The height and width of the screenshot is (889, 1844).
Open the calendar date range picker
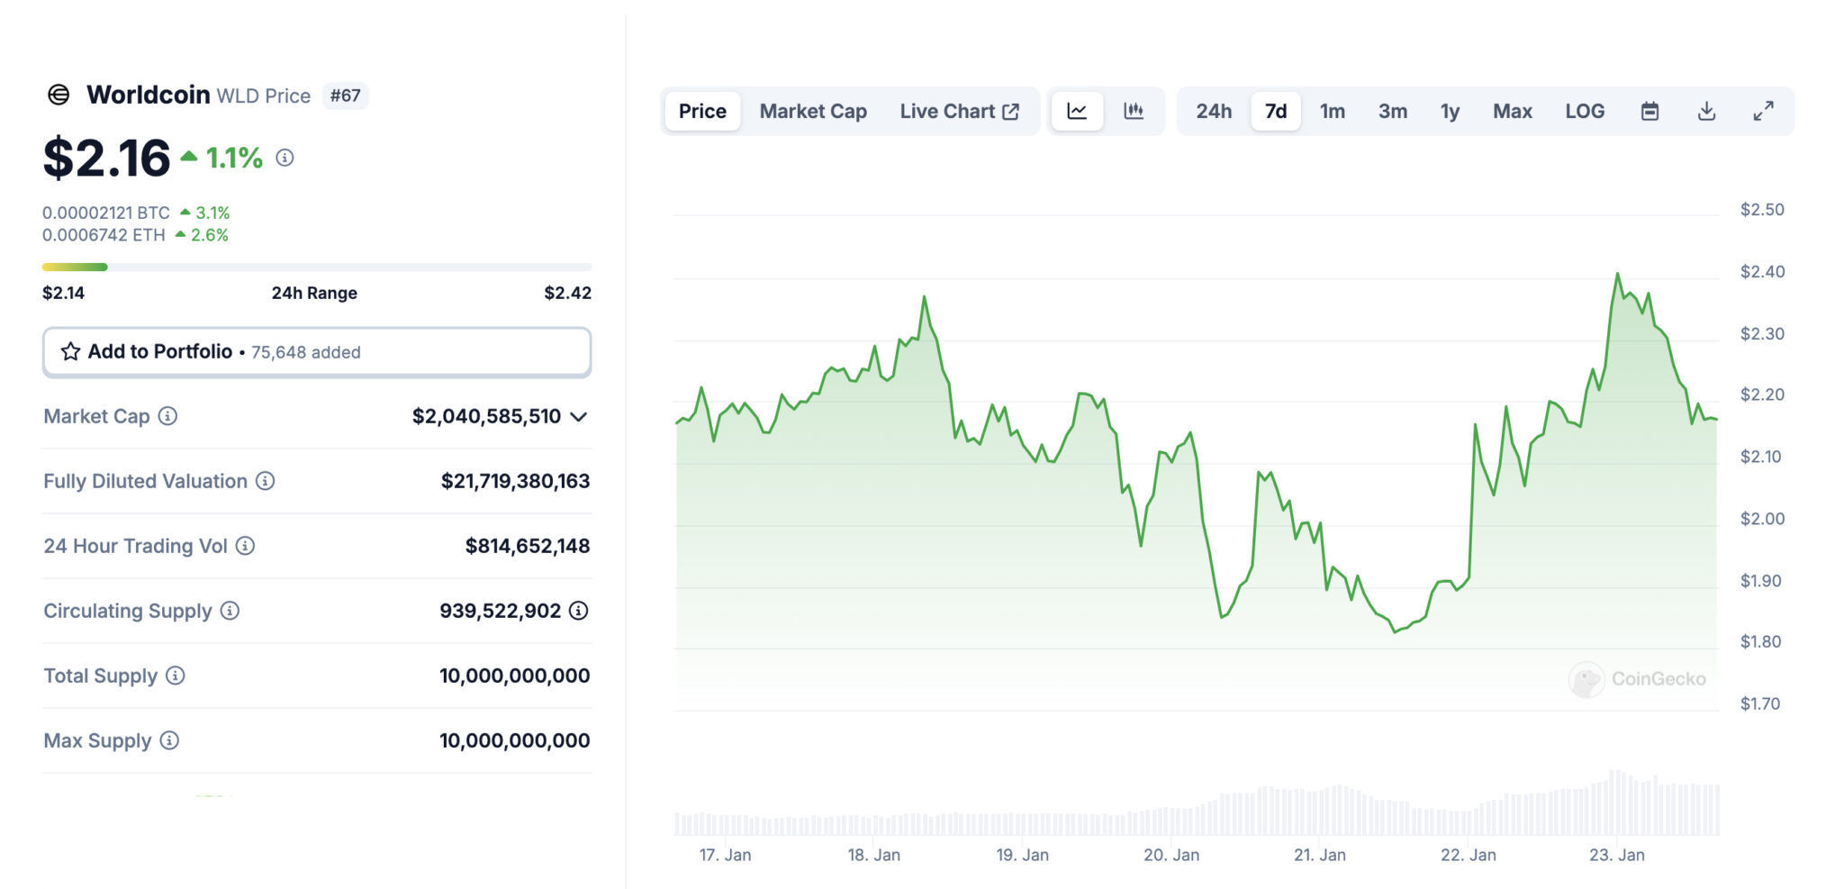1650,112
